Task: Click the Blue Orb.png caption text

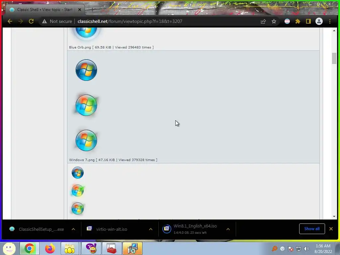Action: pyautogui.click(x=111, y=47)
